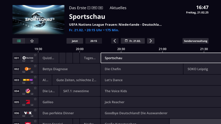Click the 19:30 timeline marker
The image size is (221, 124).
pos(38,49)
